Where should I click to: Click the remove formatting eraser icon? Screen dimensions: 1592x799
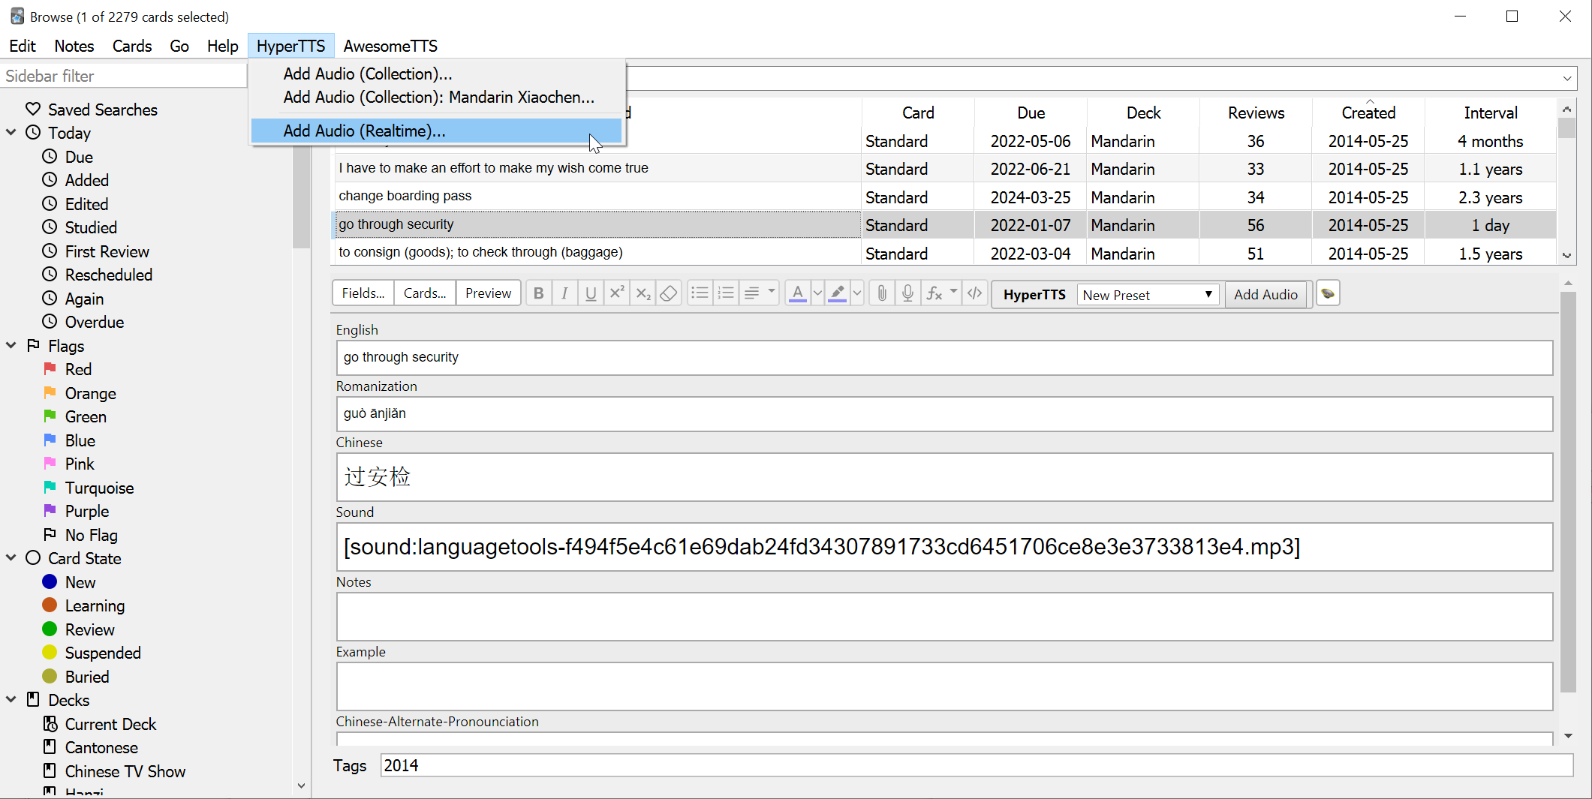pyautogui.click(x=668, y=293)
